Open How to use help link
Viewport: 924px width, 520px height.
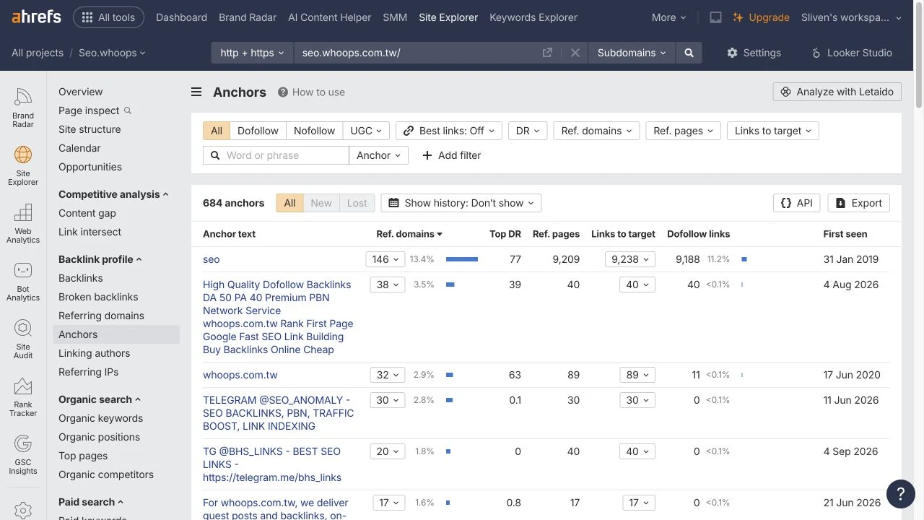311,92
